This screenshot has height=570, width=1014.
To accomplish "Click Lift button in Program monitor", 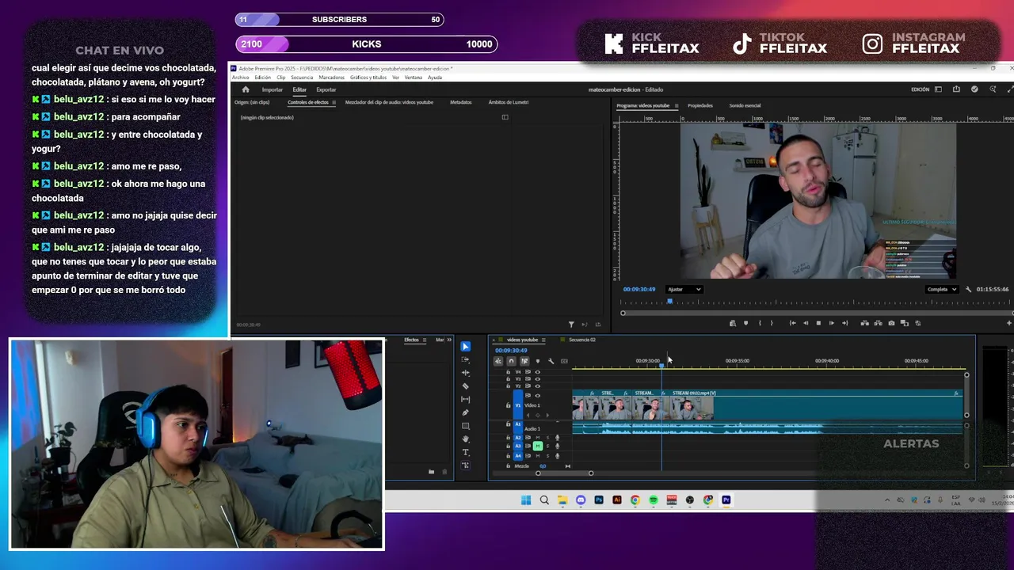I will (864, 323).
